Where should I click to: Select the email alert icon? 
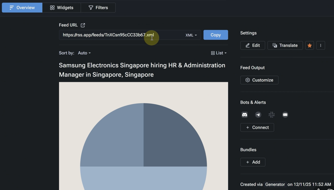coord(285,115)
